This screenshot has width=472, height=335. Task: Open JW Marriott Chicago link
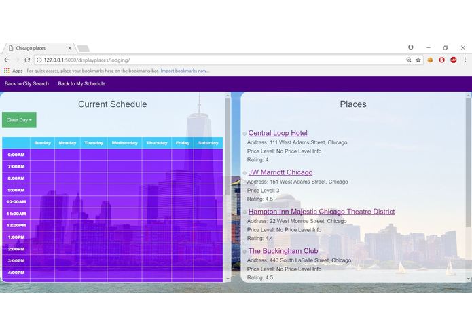point(280,172)
